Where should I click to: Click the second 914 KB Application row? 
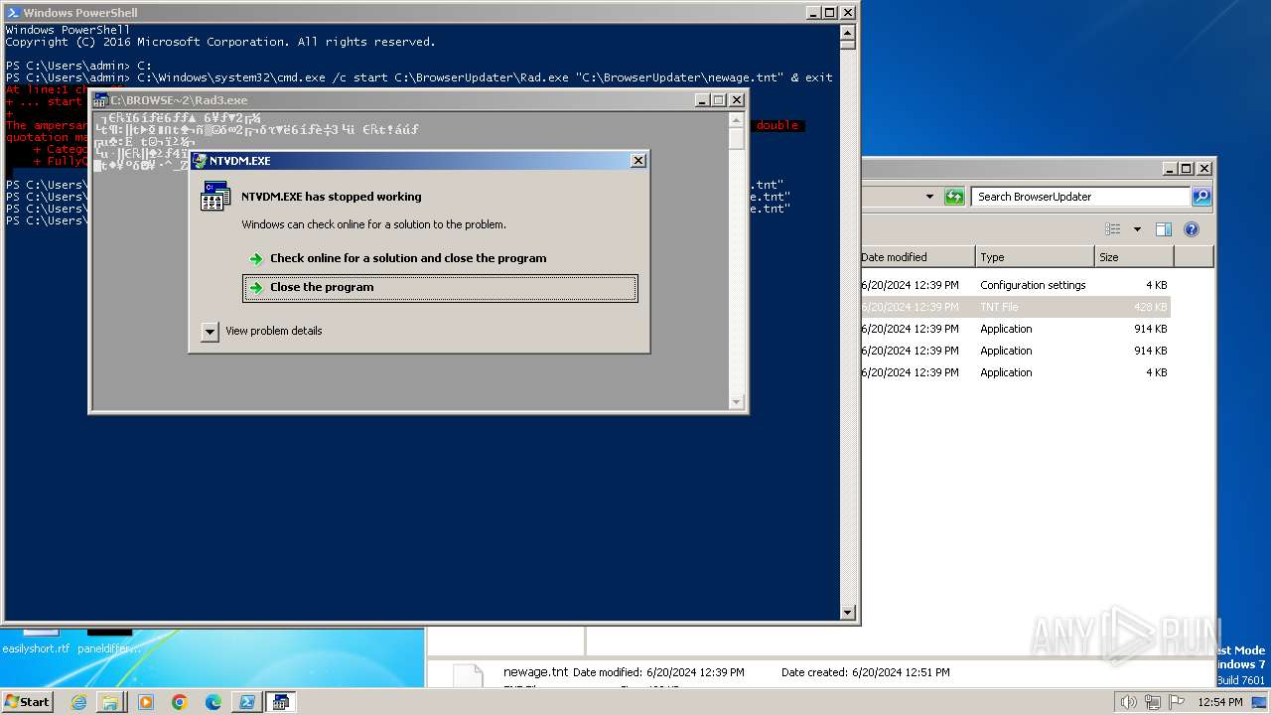pyautogui.click(x=1016, y=351)
